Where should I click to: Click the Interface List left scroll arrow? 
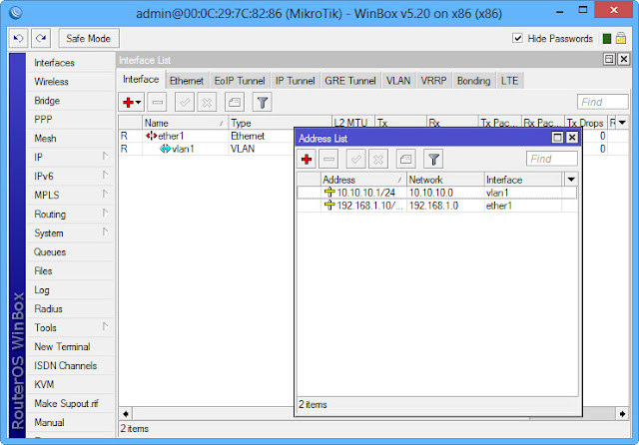coord(126,414)
